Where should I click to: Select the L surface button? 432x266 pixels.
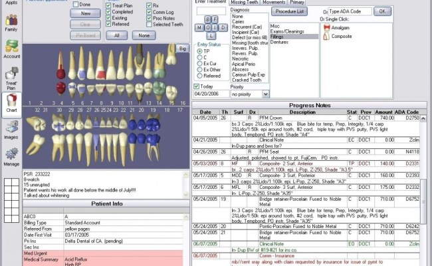[211, 36]
